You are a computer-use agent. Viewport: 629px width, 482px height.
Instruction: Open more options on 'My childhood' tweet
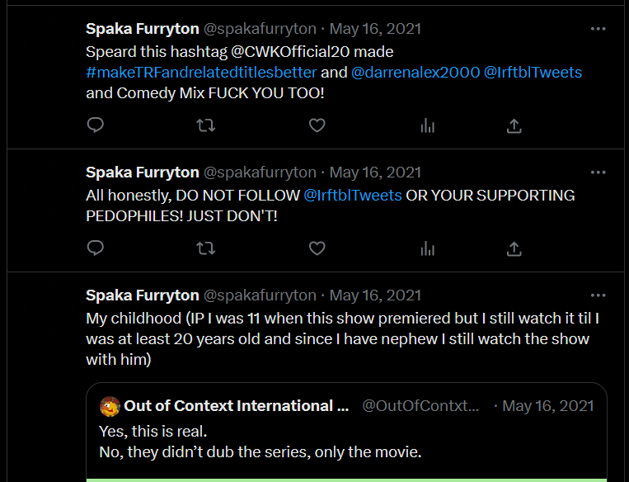point(598,295)
